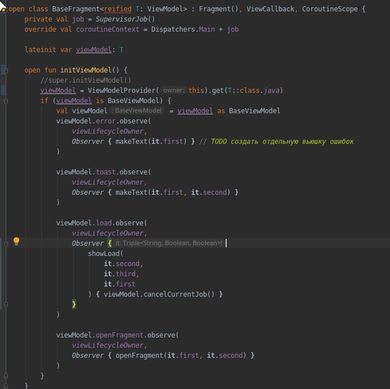Click 'makeText(it.first, it.second)' call
390x389 pixels.
(173, 193)
